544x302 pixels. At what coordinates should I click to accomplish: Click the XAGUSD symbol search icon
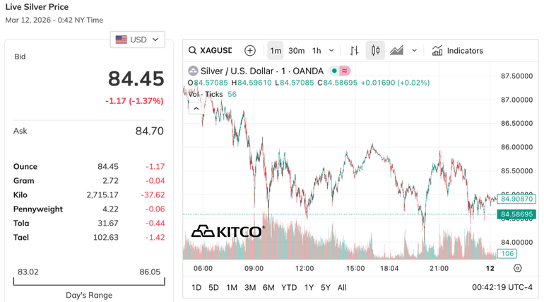click(192, 51)
